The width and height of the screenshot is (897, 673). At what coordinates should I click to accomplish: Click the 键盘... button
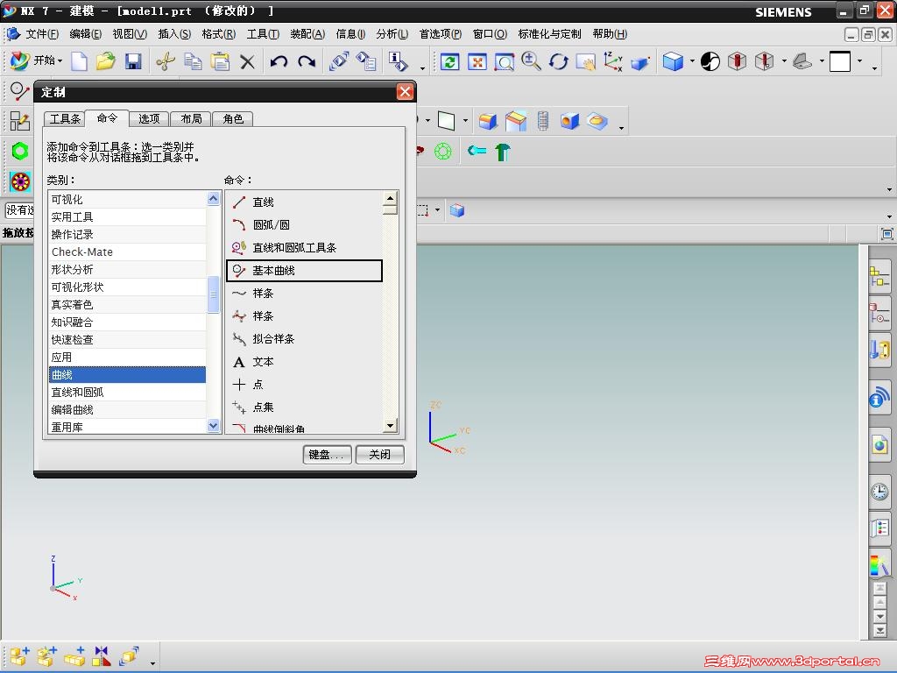(327, 455)
